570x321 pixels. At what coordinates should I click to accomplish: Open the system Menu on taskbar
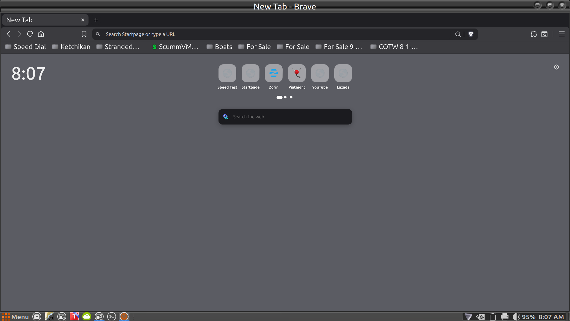tap(15, 317)
